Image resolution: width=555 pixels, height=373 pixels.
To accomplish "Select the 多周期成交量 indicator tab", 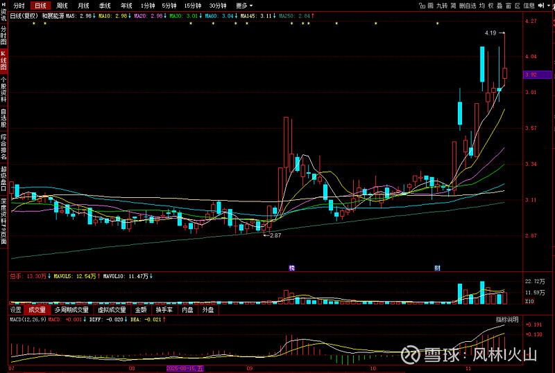I will tap(71, 310).
